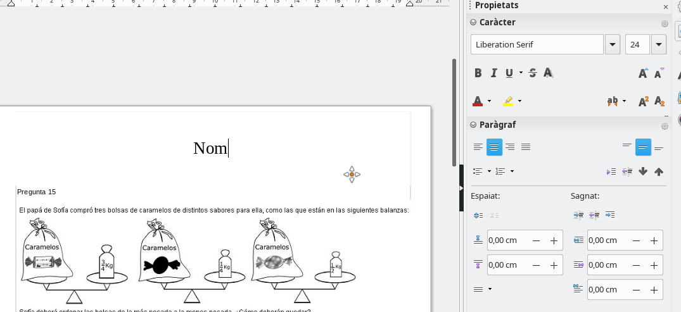Click the Decrease font size icon

659,73
